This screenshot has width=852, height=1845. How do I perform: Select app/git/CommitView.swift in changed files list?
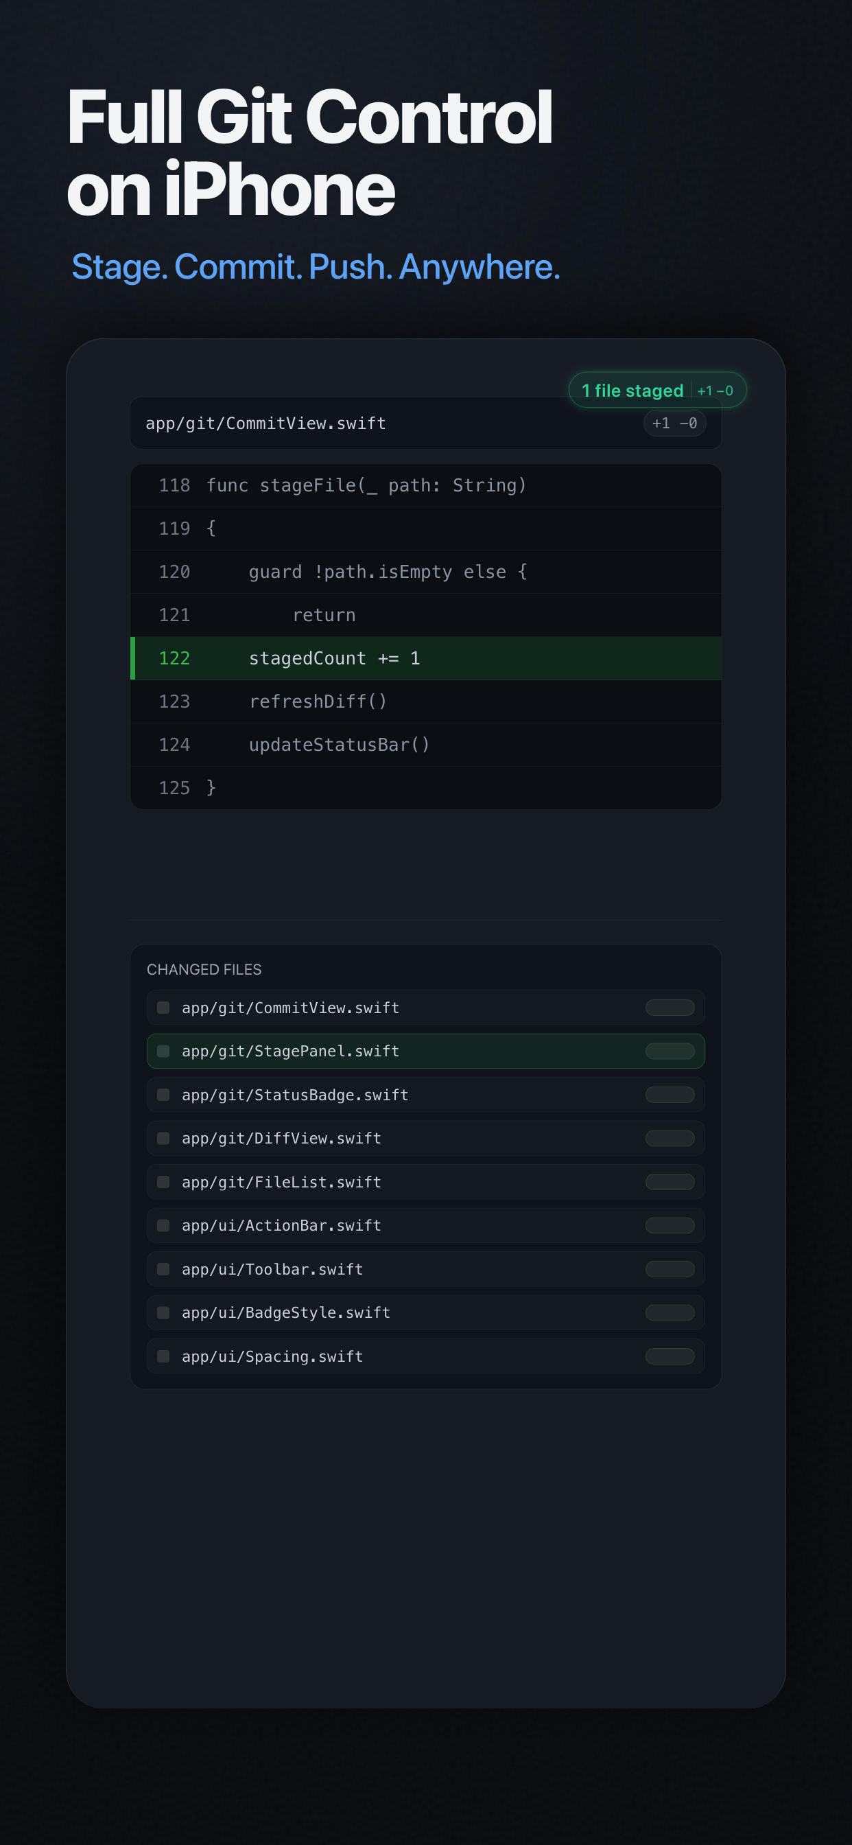[x=425, y=1008]
